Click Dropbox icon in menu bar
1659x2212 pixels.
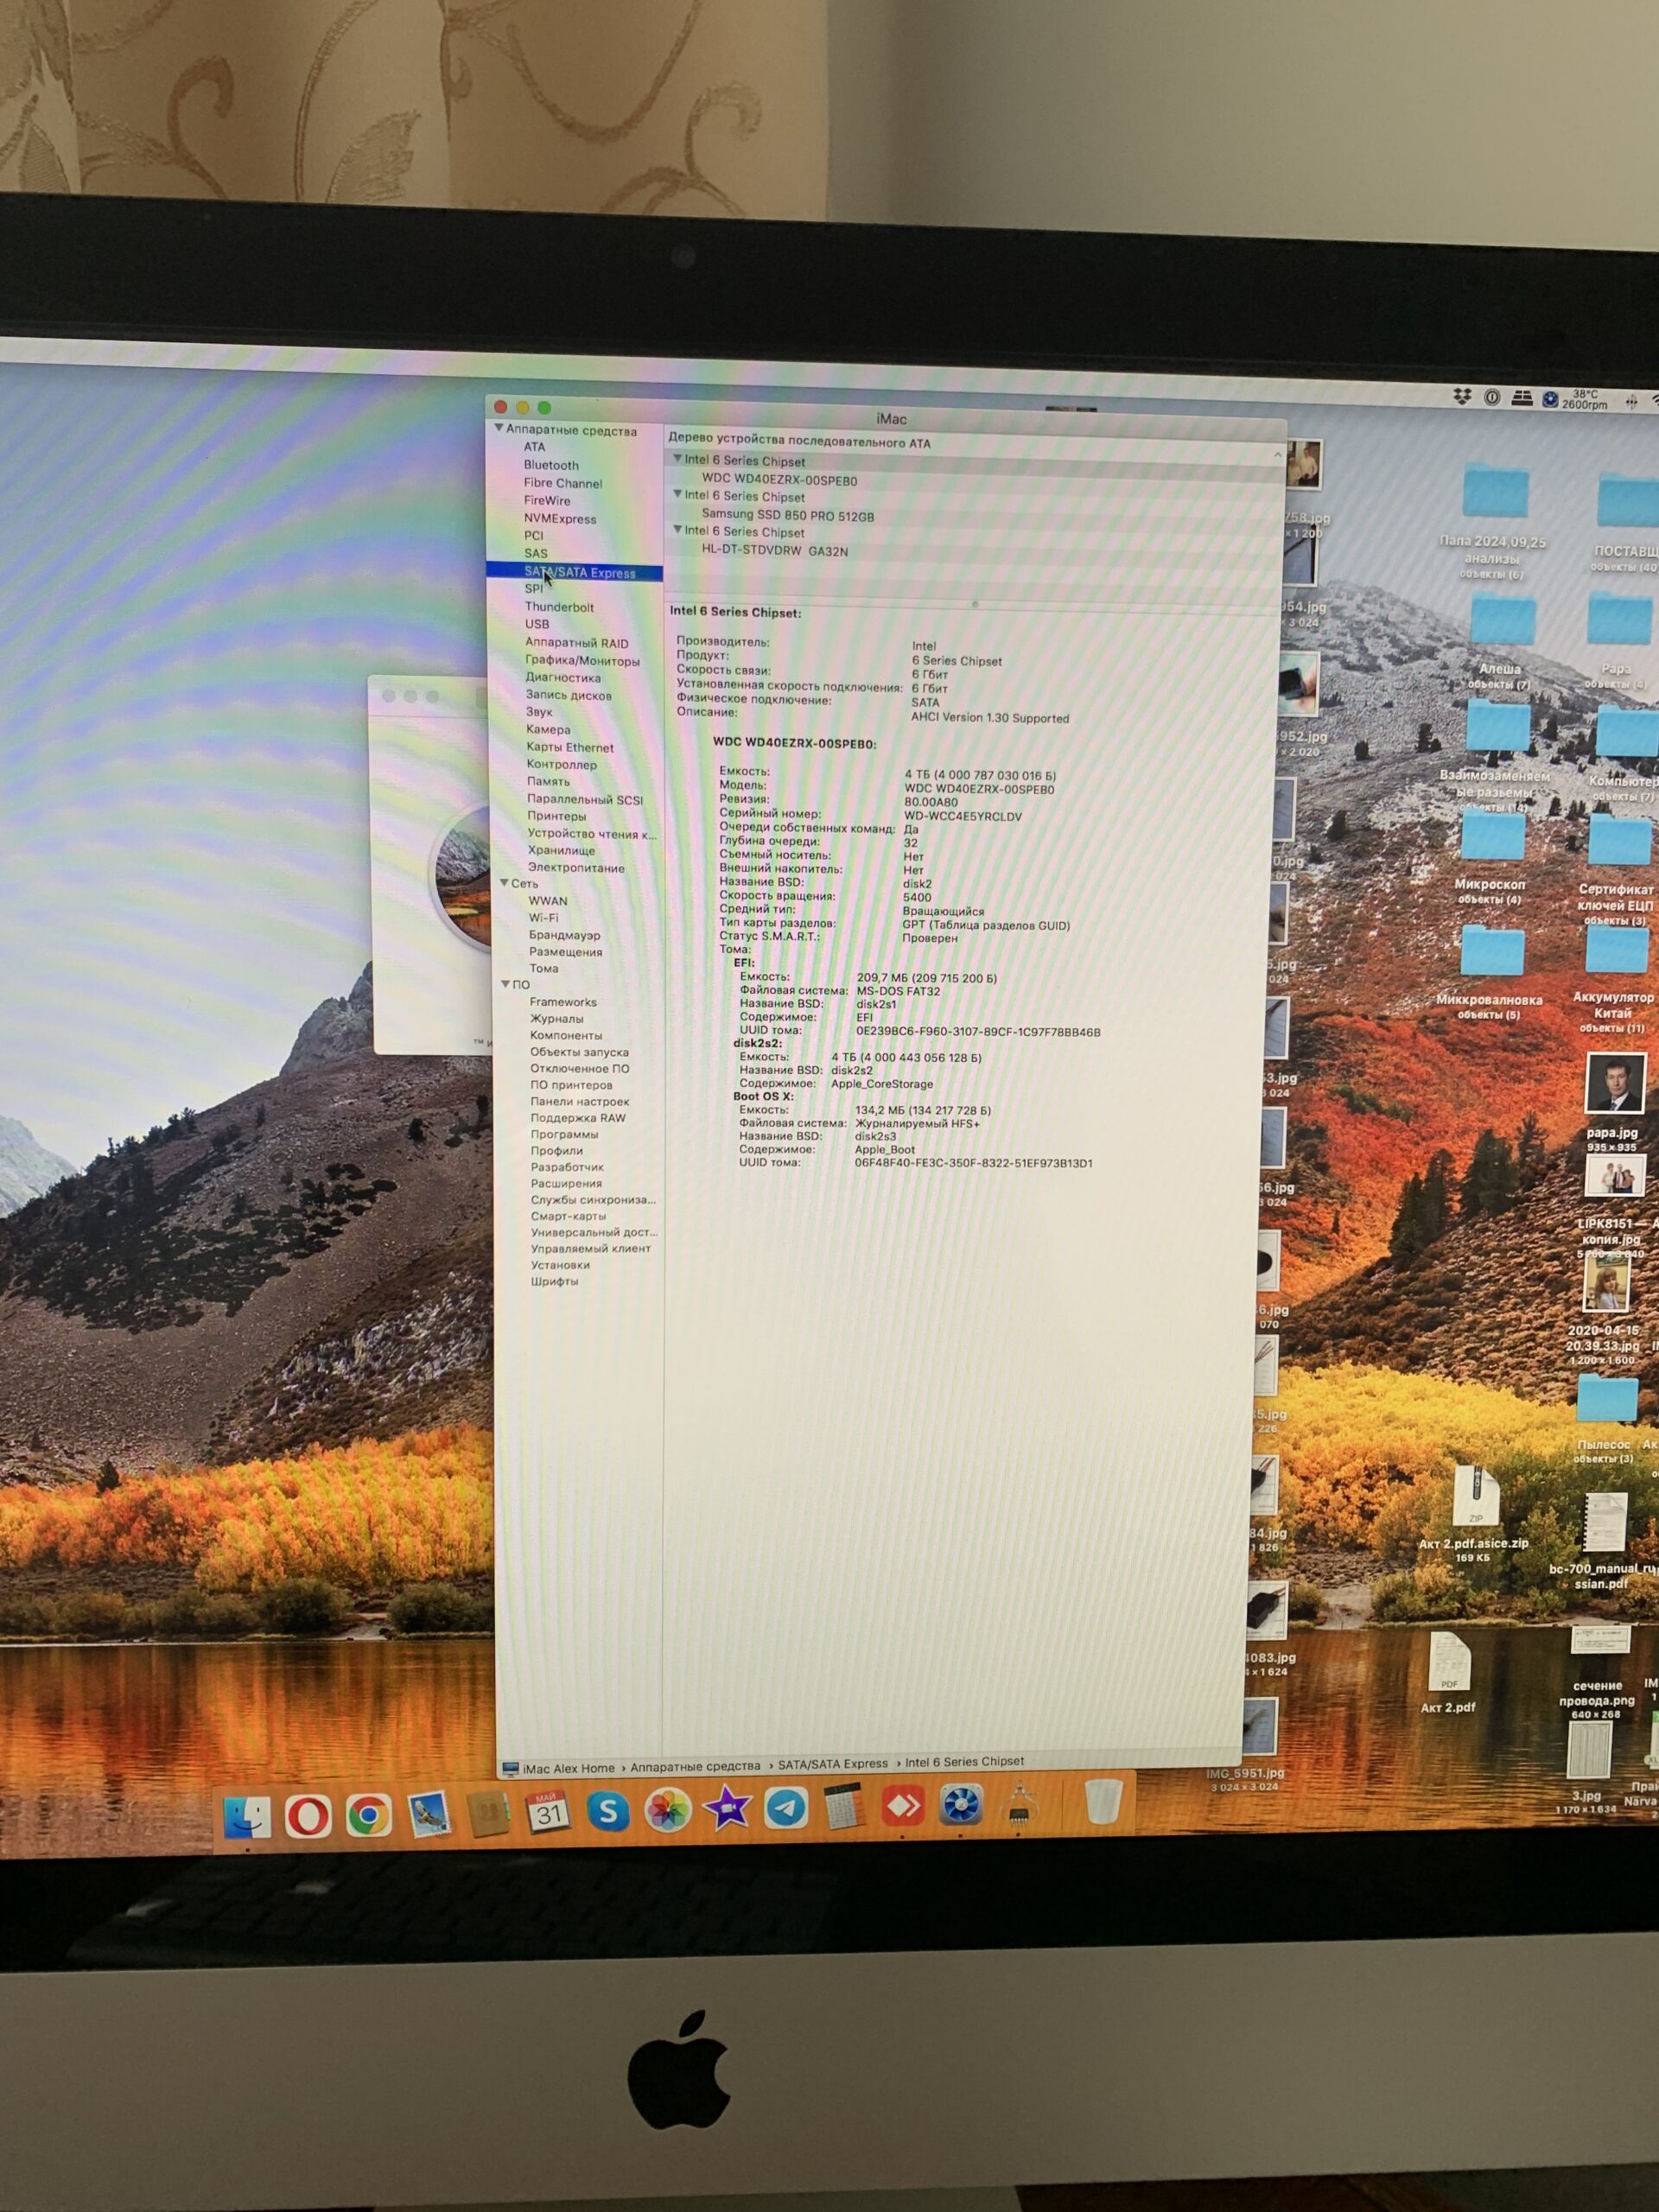pyautogui.click(x=1462, y=397)
